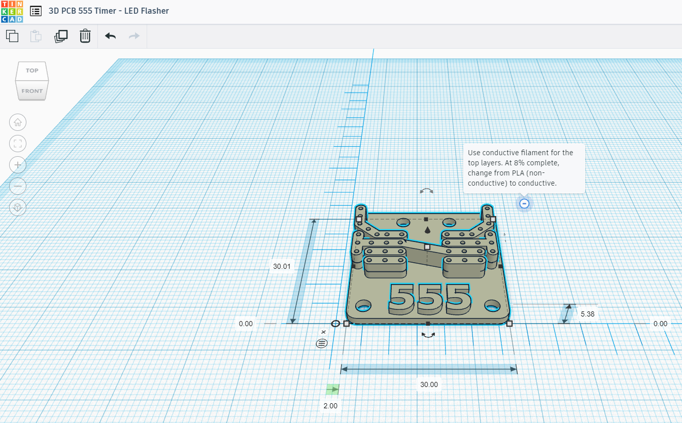This screenshot has height=423, width=682.
Task: Edit the 2.00 height dimension field
Action: coord(330,405)
